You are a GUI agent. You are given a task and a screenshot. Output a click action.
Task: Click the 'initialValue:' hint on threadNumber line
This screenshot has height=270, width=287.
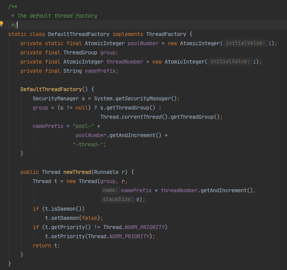(230, 62)
